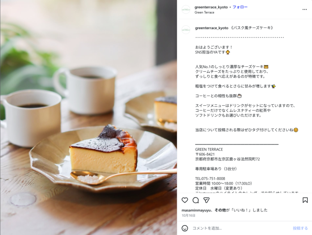Submit comment with 投稿する button

[300, 228]
